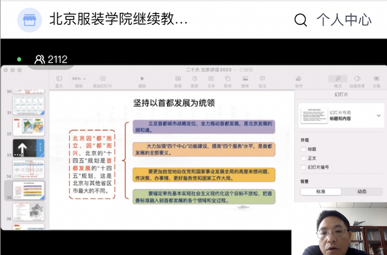Open the search magnifier icon
Screen dimensions: 387x255
click(x=300, y=20)
